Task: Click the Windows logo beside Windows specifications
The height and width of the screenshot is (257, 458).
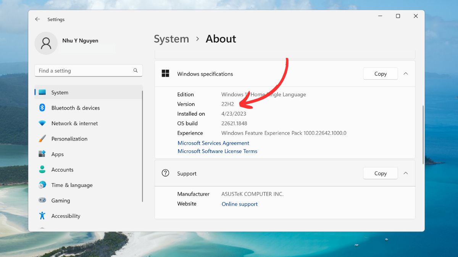Action: (x=165, y=74)
